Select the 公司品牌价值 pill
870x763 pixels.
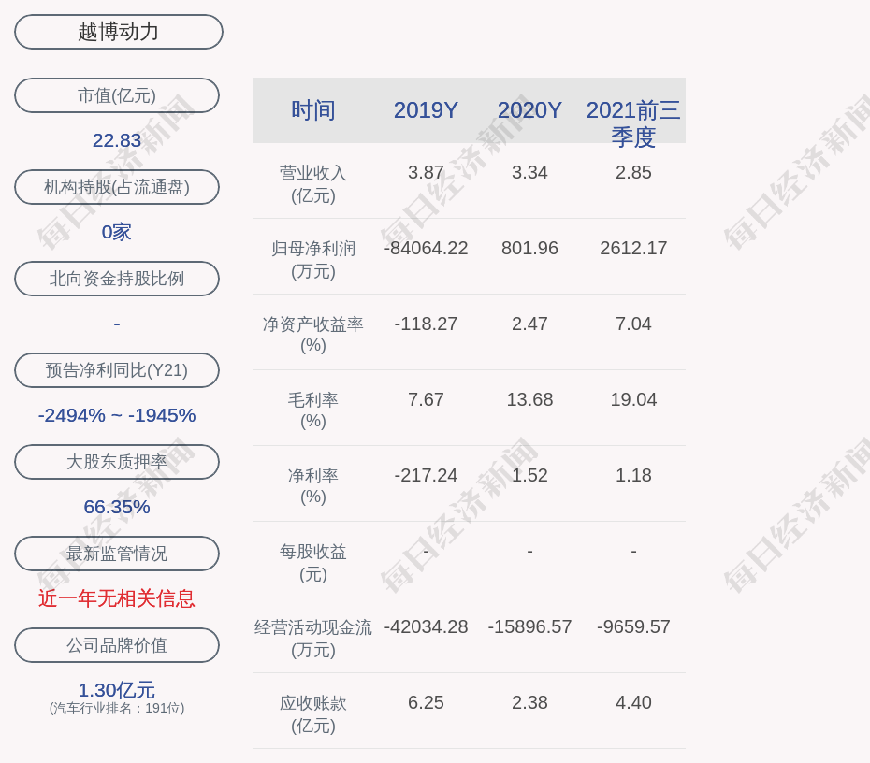click(x=117, y=645)
